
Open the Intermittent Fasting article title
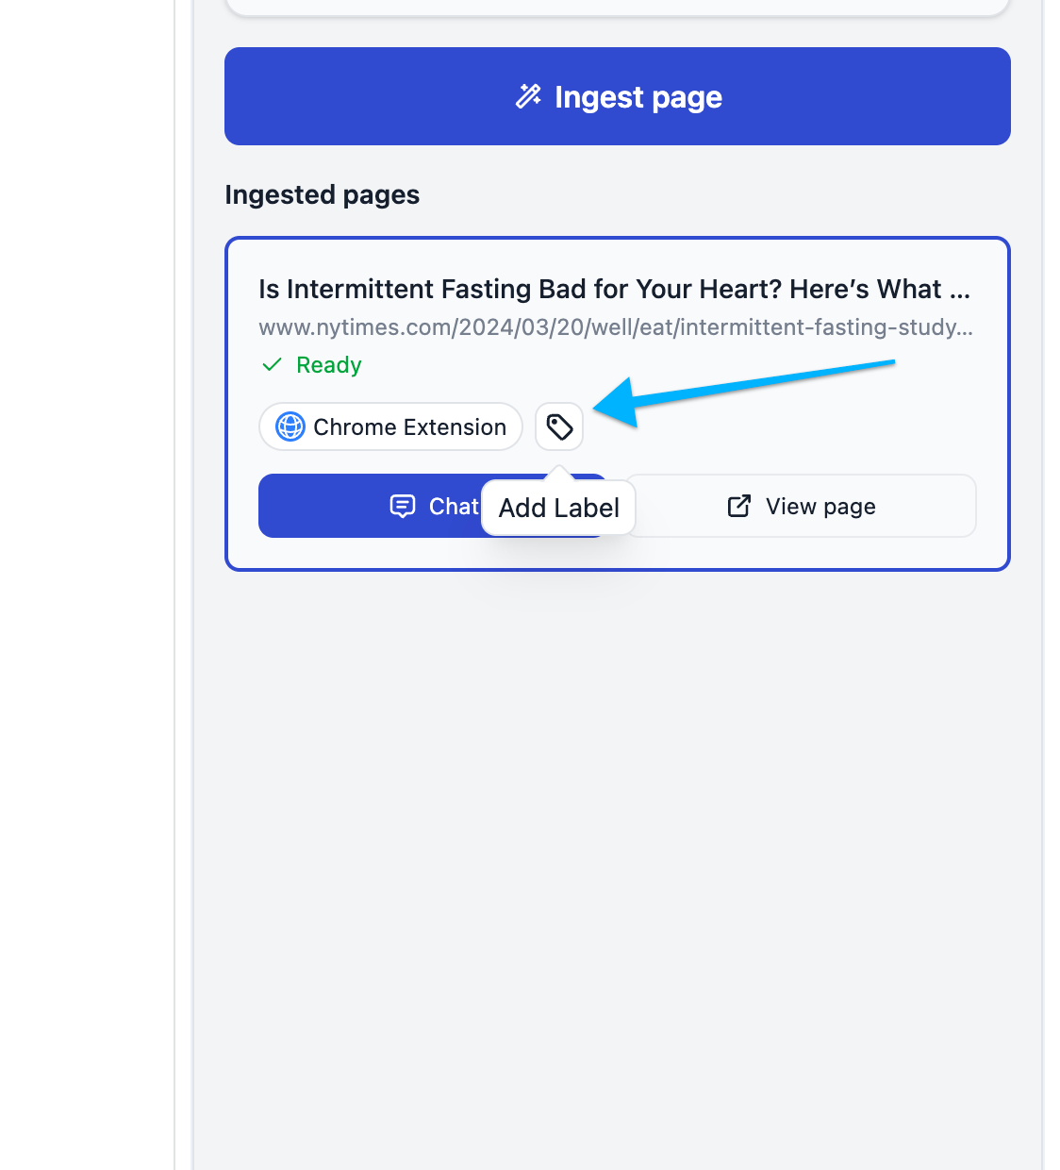(x=614, y=290)
